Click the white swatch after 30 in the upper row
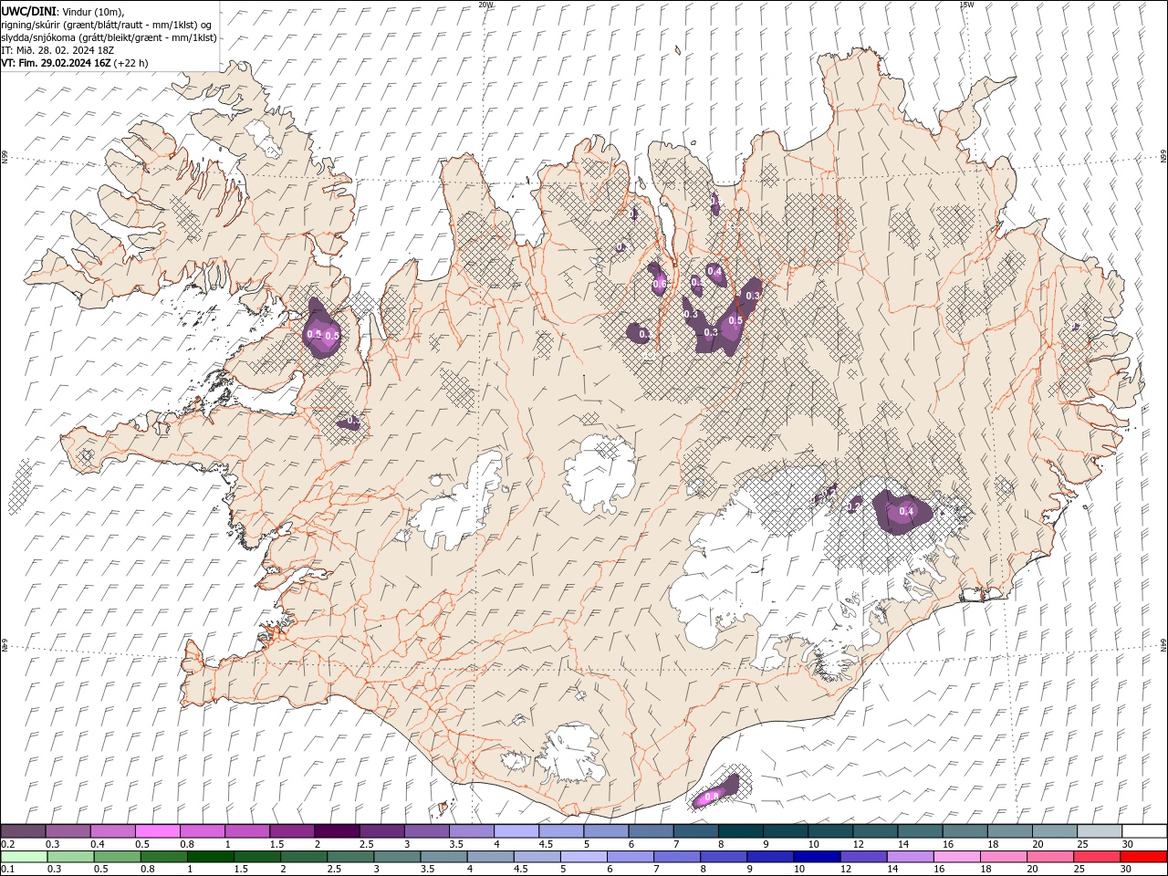The height and width of the screenshot is (876, 1168). [x=1144, y=831]
